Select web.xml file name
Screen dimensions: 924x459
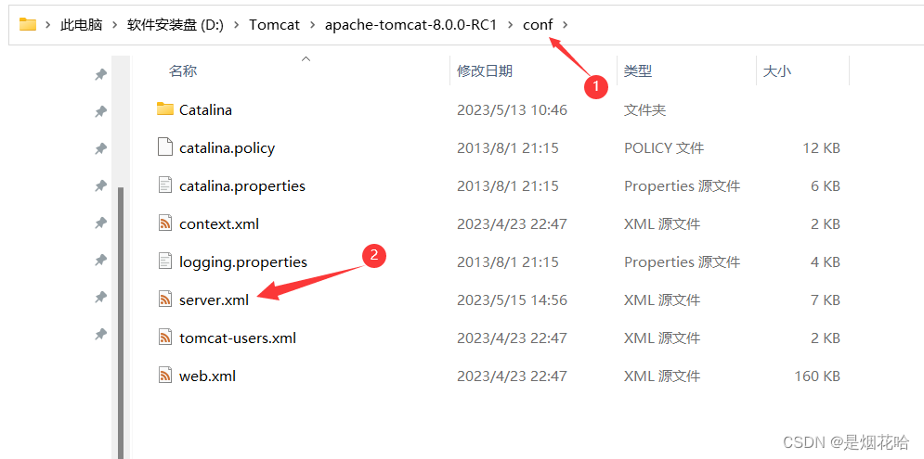[207, 376]
